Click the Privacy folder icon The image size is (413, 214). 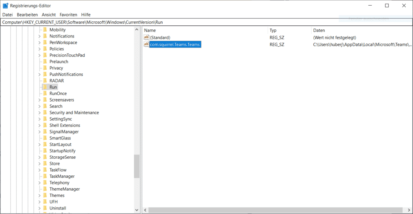(x=45, y=68)
